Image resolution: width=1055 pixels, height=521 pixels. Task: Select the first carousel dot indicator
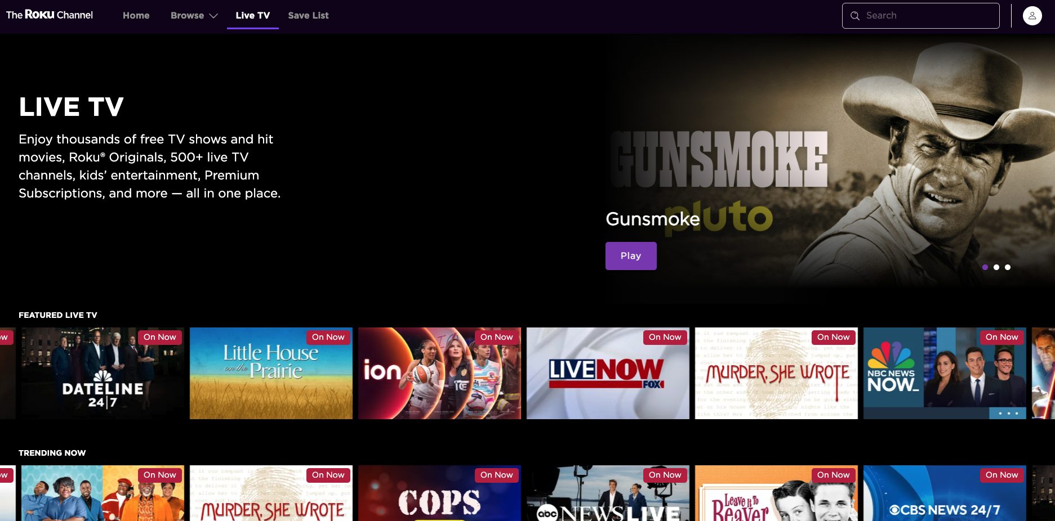click(x=985, y=267)
